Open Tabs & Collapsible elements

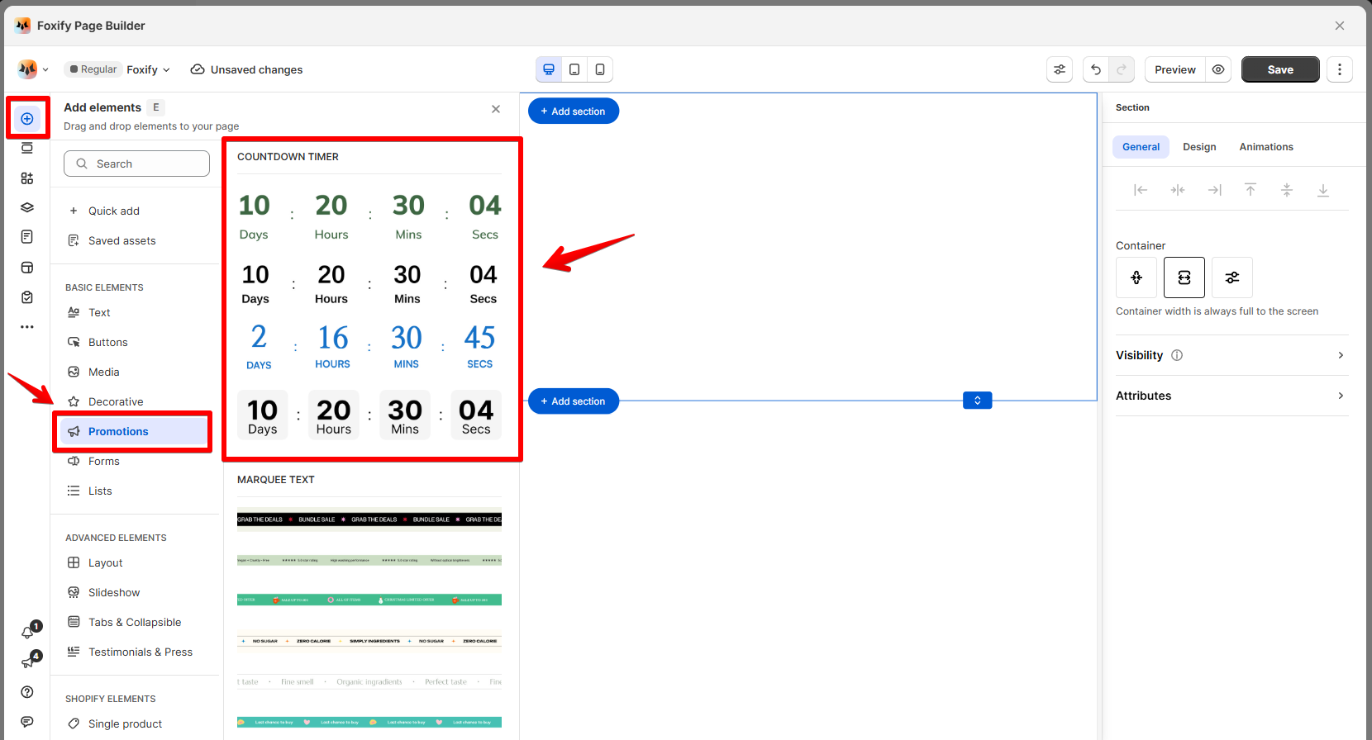tap(133, 622)
